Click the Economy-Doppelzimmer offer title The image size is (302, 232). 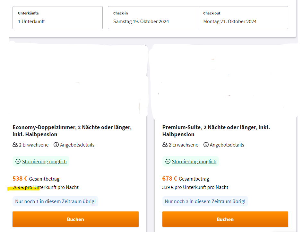[x=72, y=131]
